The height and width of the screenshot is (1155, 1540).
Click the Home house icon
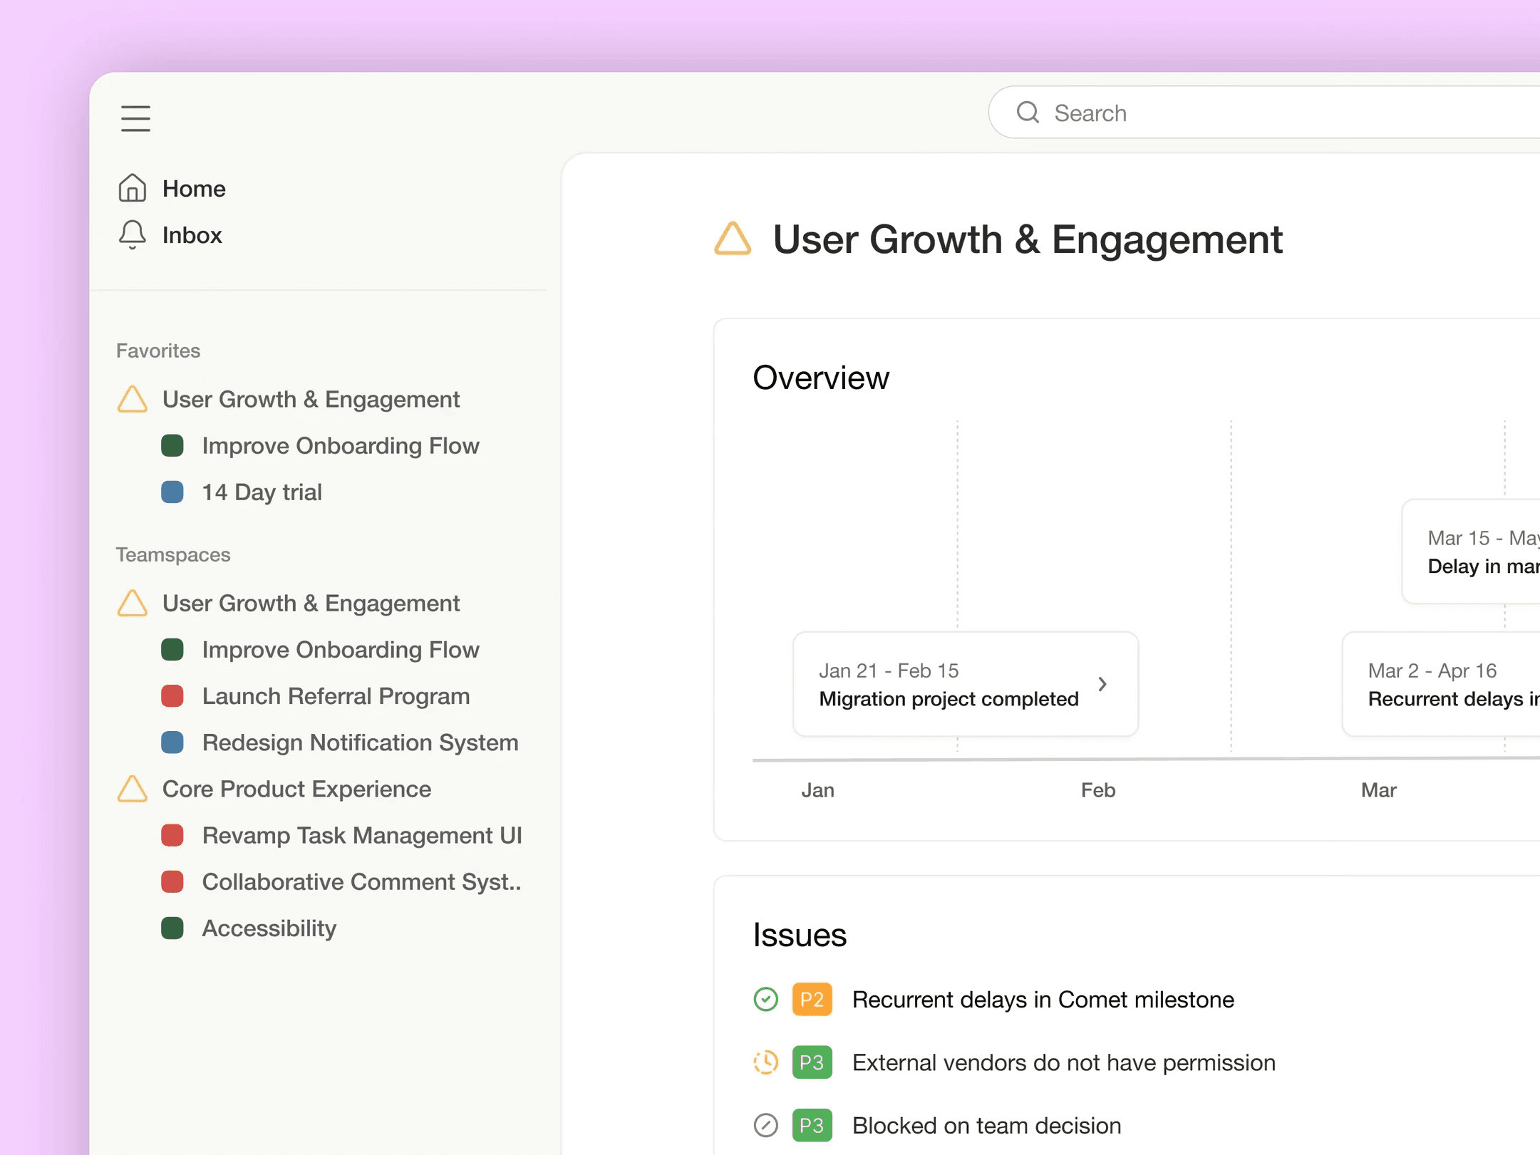point(133,188)
